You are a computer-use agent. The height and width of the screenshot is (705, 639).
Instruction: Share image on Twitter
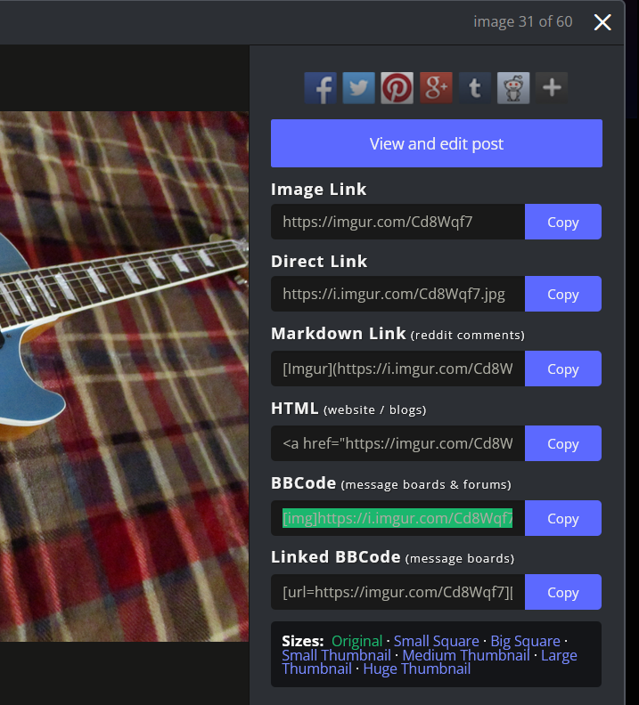358,88
